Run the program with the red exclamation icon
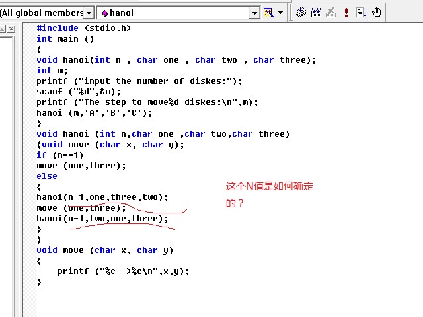This screenshot has height=317, width=423. pyautogui.click(x=346, y=12)
